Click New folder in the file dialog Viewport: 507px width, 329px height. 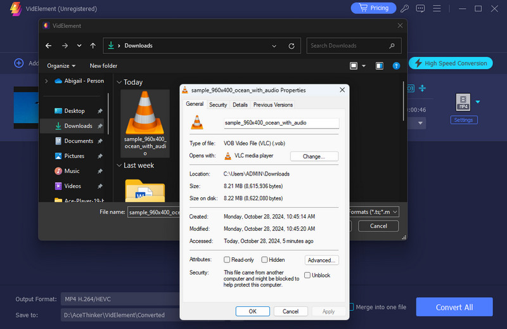[103, 66]
